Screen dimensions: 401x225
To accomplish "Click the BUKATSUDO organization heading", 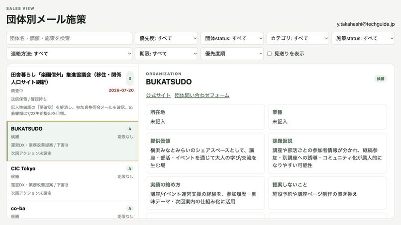I will point(169,82).
